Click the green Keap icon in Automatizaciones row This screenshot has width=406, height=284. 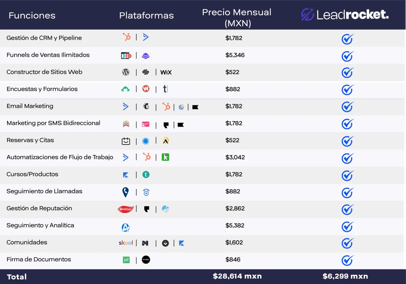tap(165, 157)
